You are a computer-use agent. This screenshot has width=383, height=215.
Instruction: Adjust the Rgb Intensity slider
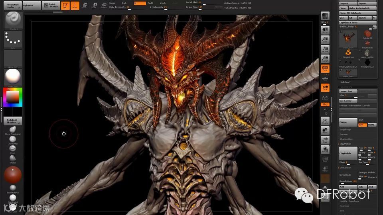(x=120, y=7)
